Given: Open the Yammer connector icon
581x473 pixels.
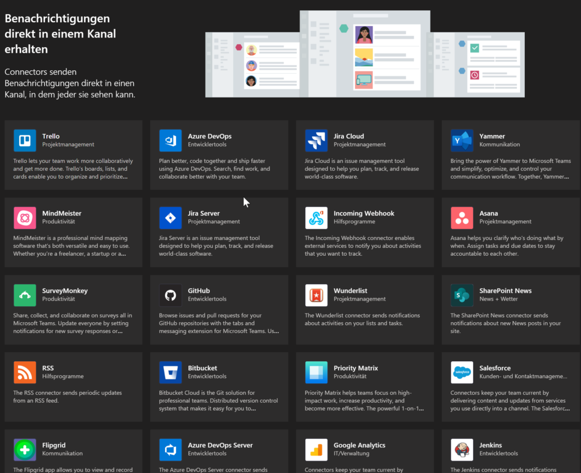Looking at the screenshot, I should (x=462, y=141).
